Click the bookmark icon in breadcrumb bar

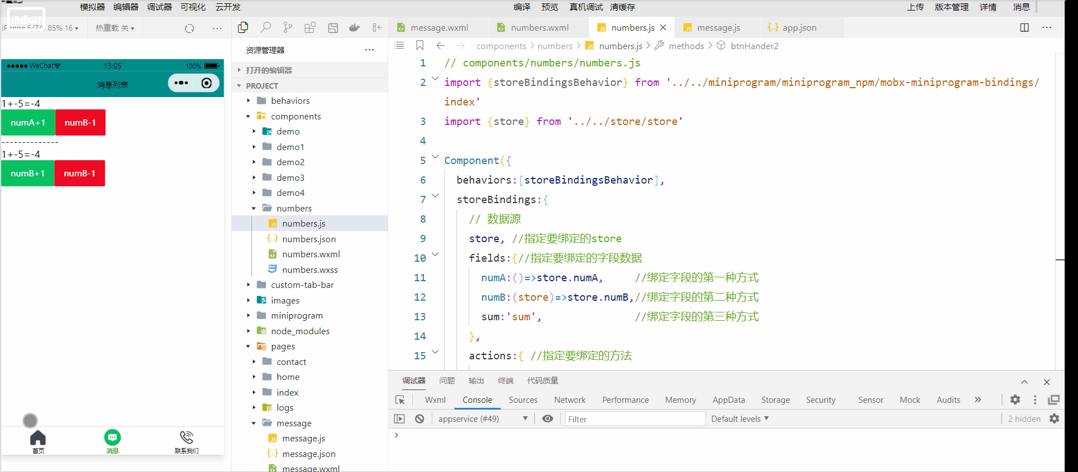pyautogui.click(x=420, y=46)
